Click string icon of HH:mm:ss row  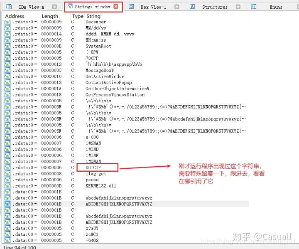click(x=7, y=40)
